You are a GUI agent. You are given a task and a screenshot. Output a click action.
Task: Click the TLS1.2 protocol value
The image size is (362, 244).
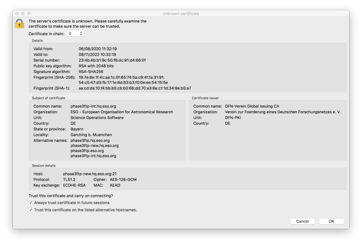click(x=69, y=179)
